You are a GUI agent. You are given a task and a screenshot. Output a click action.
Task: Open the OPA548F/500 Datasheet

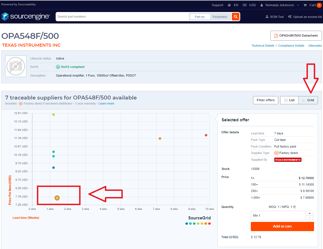pyautogui.click(x=296, y=35)
